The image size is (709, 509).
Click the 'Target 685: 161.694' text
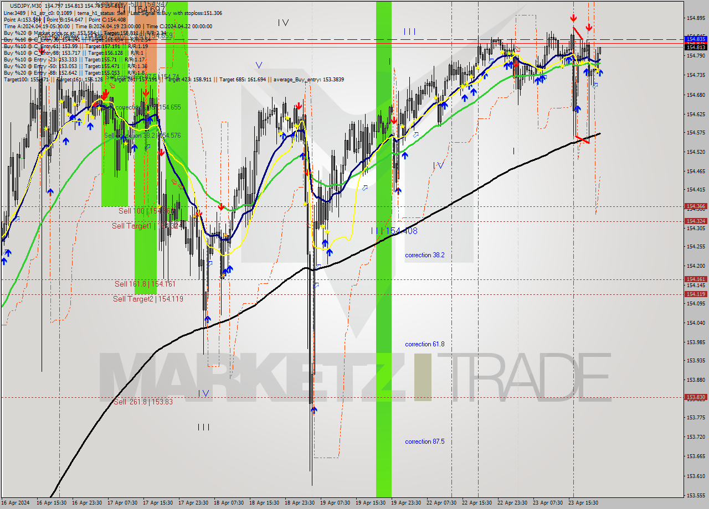243,80
